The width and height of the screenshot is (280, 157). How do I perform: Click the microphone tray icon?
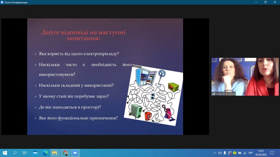pos(225,153)
